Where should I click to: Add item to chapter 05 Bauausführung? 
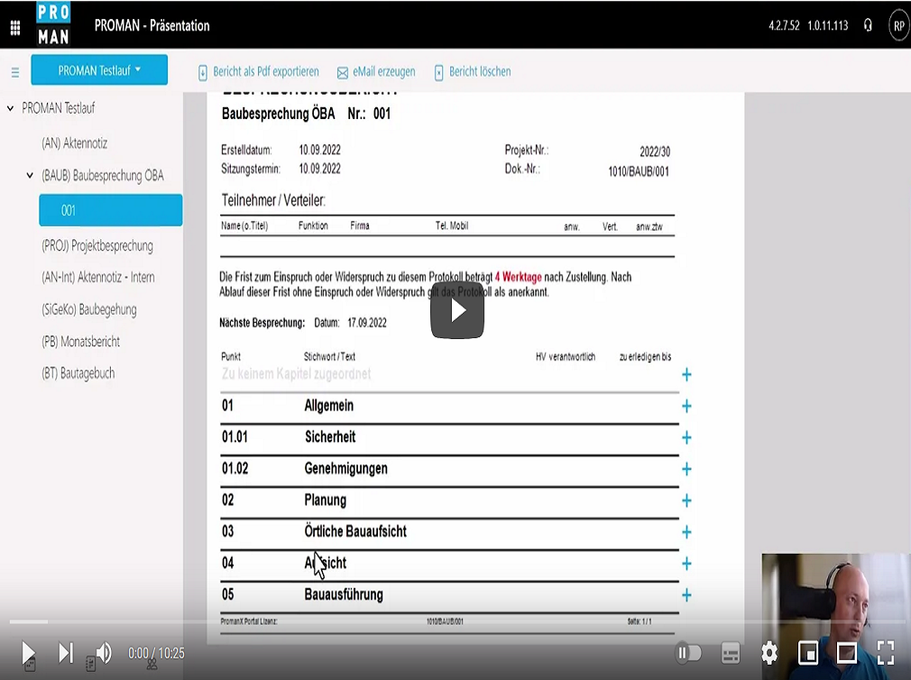coord(686,595)
